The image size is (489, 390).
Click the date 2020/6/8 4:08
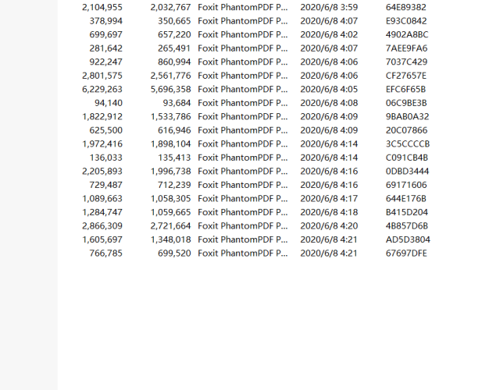[329, 103]
